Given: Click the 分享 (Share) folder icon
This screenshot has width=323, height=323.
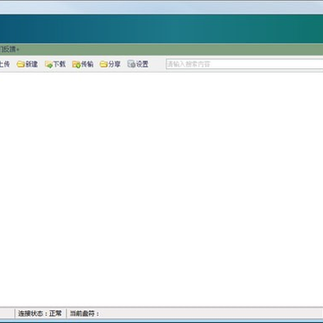Looking at the screenshot, I should [103, 65].
